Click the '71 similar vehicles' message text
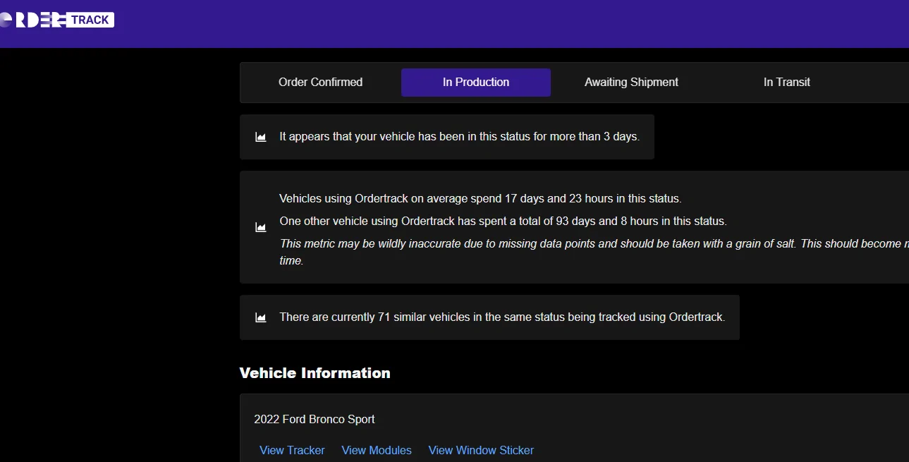This screenshot has height=462, width=909. [501, 317]
